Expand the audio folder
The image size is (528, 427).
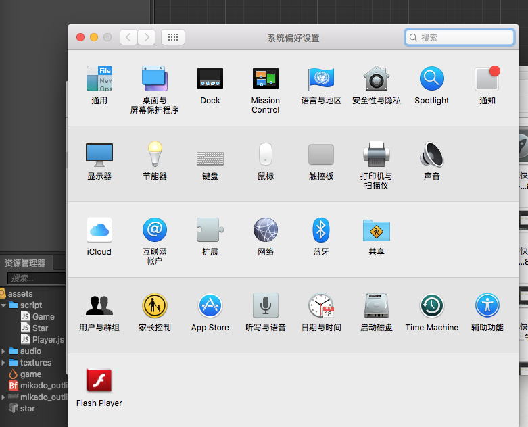[3, 351]
